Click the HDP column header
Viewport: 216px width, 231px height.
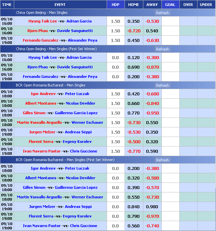(x=116, y=5)
